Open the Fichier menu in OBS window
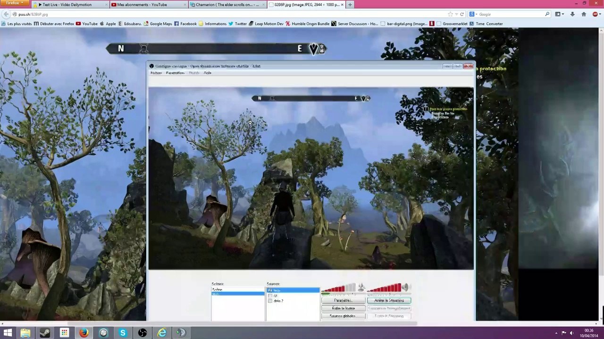Screen dimensions: 604x339 coord(156,73)
